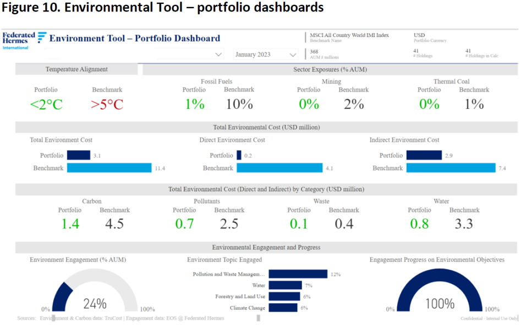The image size is (521, 325).
Task: Click the portfolio temperature <2°C value
Action: click(x=46, y=104)
